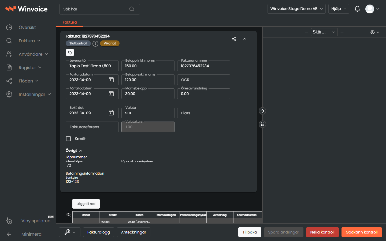This screenshot has width=386, height=241.
Task: Open the Bokf. dat. calendar picker
Action: 111,113
